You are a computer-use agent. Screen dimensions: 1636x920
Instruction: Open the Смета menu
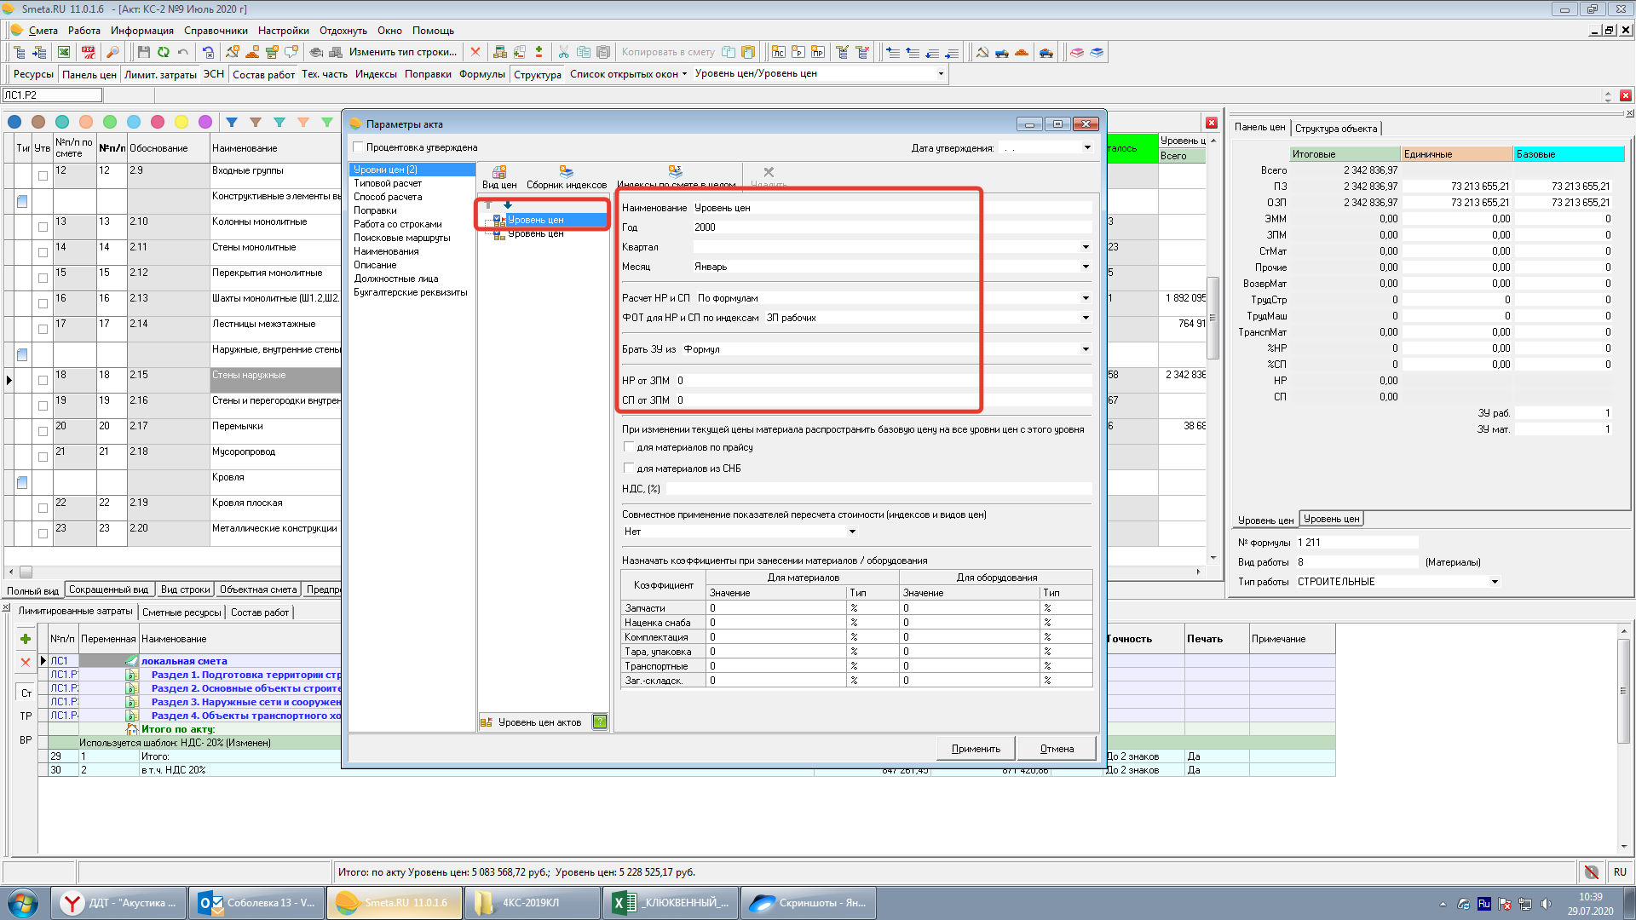pyautogui.click(x=43, y=31)
